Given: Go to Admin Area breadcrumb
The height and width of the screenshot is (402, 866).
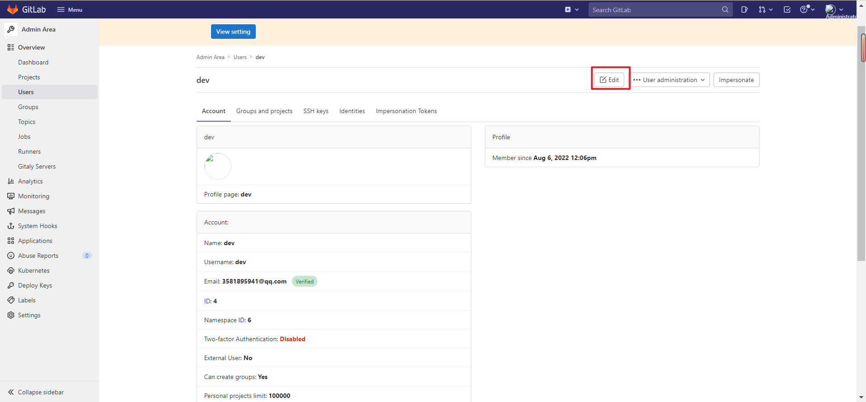Looking at the screenshot, I should click(x=210, y=57).
